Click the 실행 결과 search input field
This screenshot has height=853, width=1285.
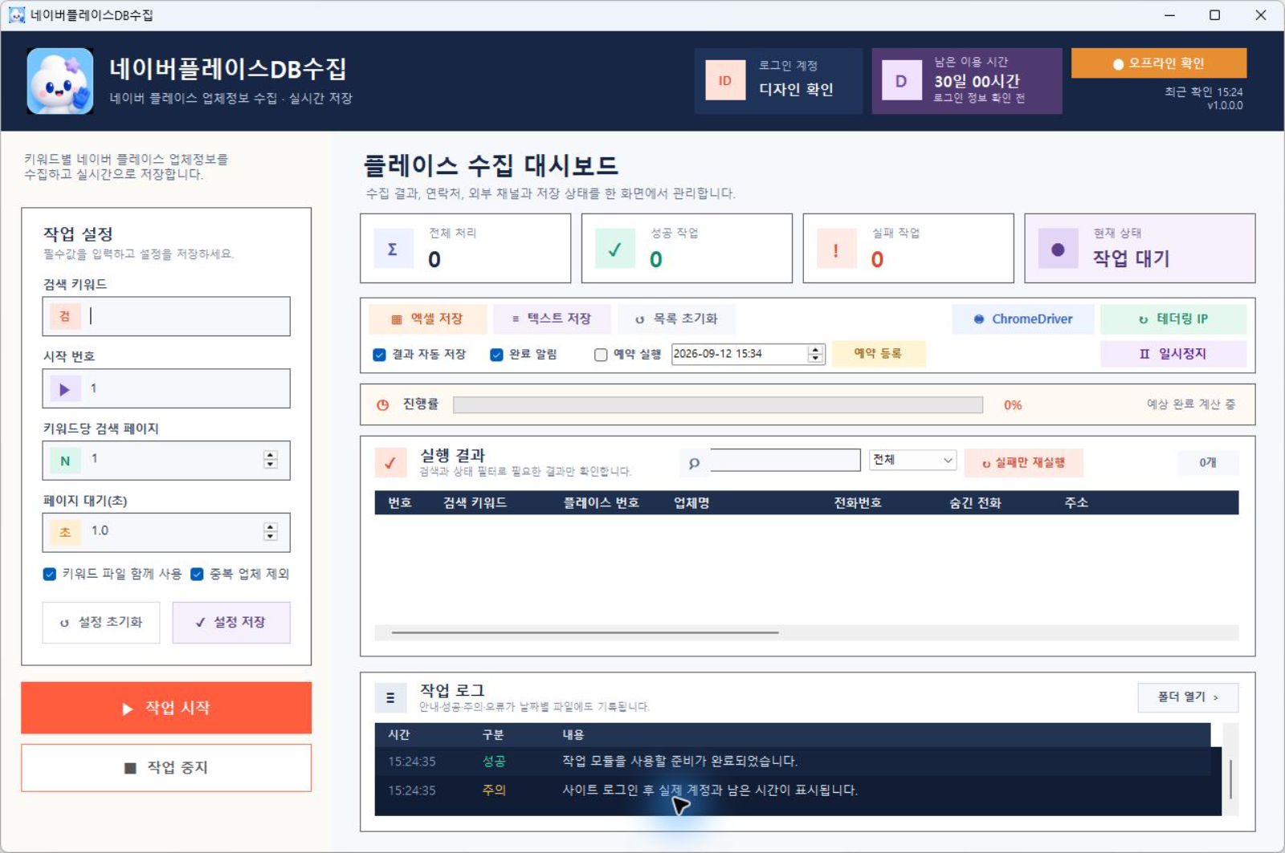(x=785, y=460)
